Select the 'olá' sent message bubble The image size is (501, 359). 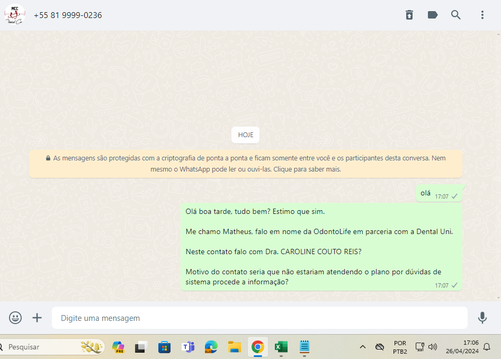pyautogui.click(x=439, y=193)
